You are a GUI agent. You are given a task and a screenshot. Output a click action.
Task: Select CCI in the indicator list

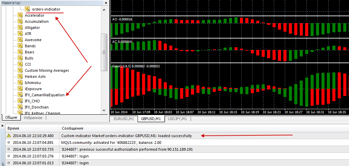coord(28,64)
